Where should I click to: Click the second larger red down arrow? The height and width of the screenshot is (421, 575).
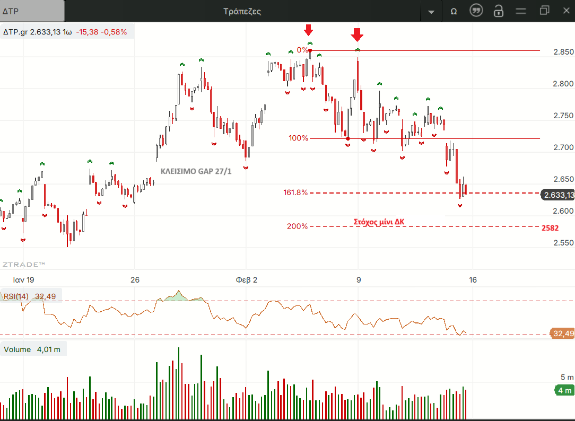point(357,35)
